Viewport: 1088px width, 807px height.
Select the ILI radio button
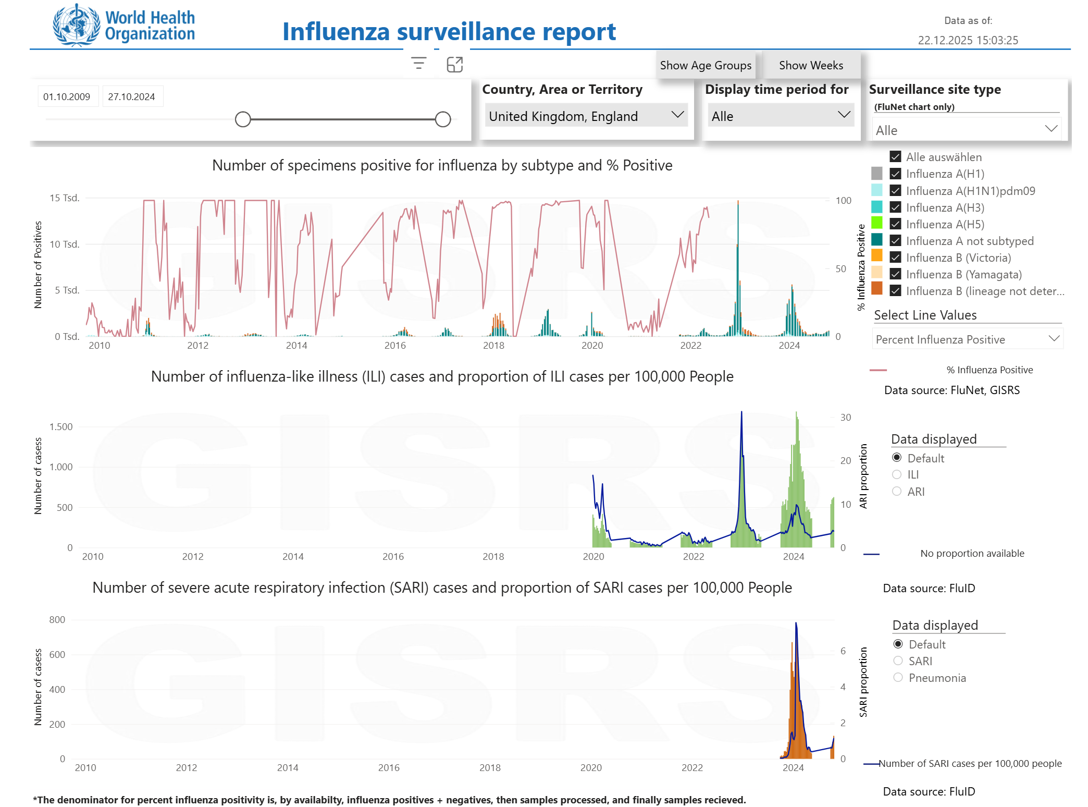[897, 474]
